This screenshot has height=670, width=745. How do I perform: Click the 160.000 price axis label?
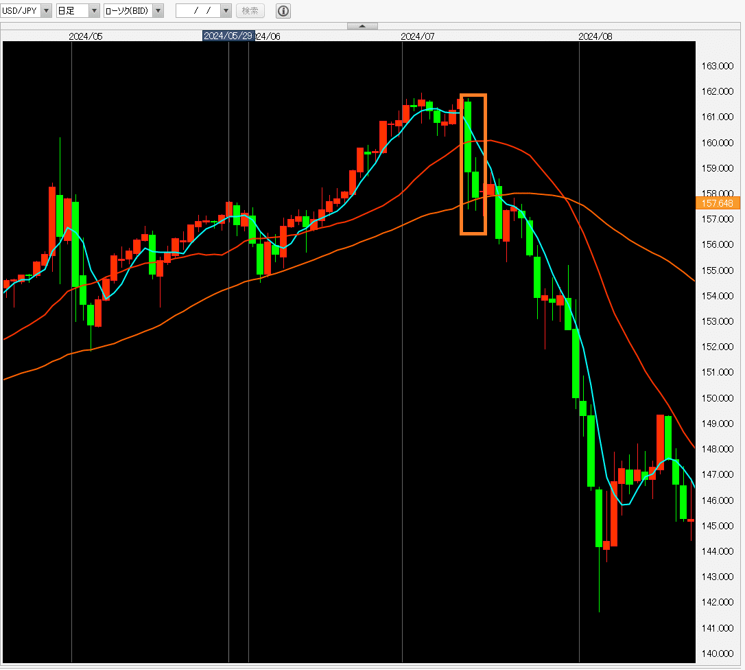coord(718,143)
